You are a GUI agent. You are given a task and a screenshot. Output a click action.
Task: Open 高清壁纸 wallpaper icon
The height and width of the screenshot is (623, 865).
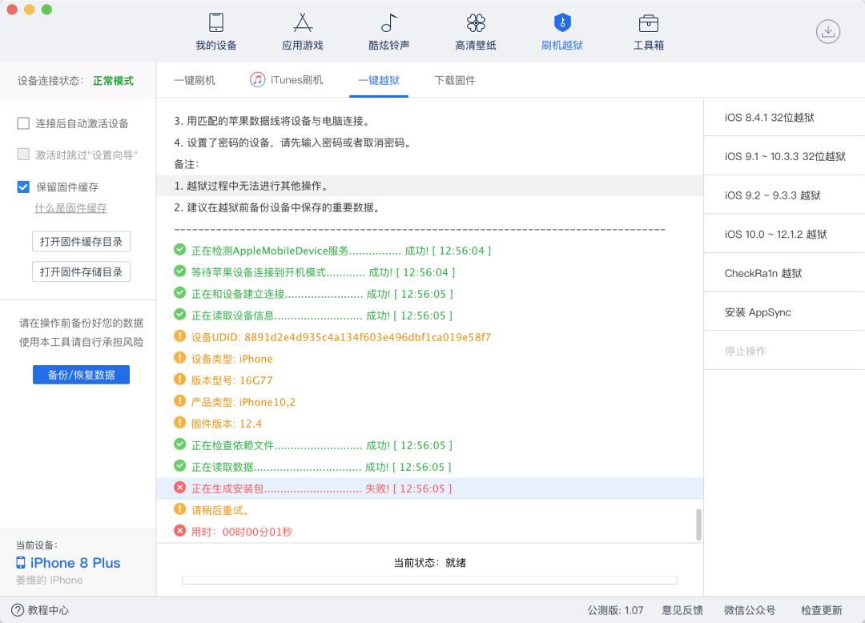point(476,22)
